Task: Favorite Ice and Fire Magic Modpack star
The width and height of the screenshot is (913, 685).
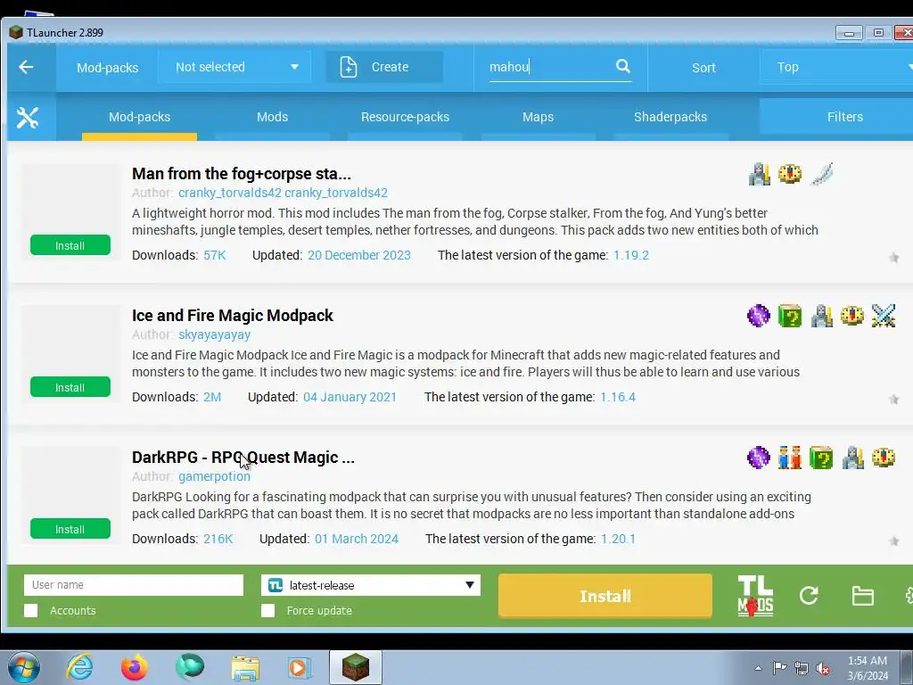Action: (893, 399)
